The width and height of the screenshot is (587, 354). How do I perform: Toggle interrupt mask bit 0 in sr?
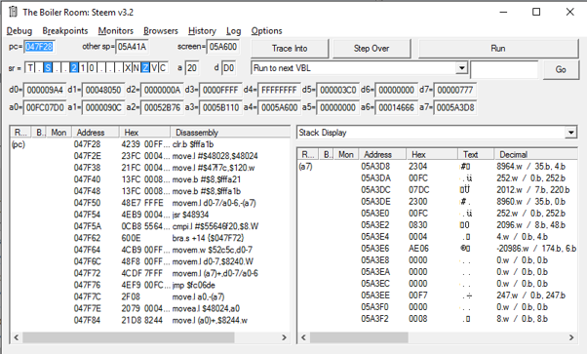[x=92, y=68]
